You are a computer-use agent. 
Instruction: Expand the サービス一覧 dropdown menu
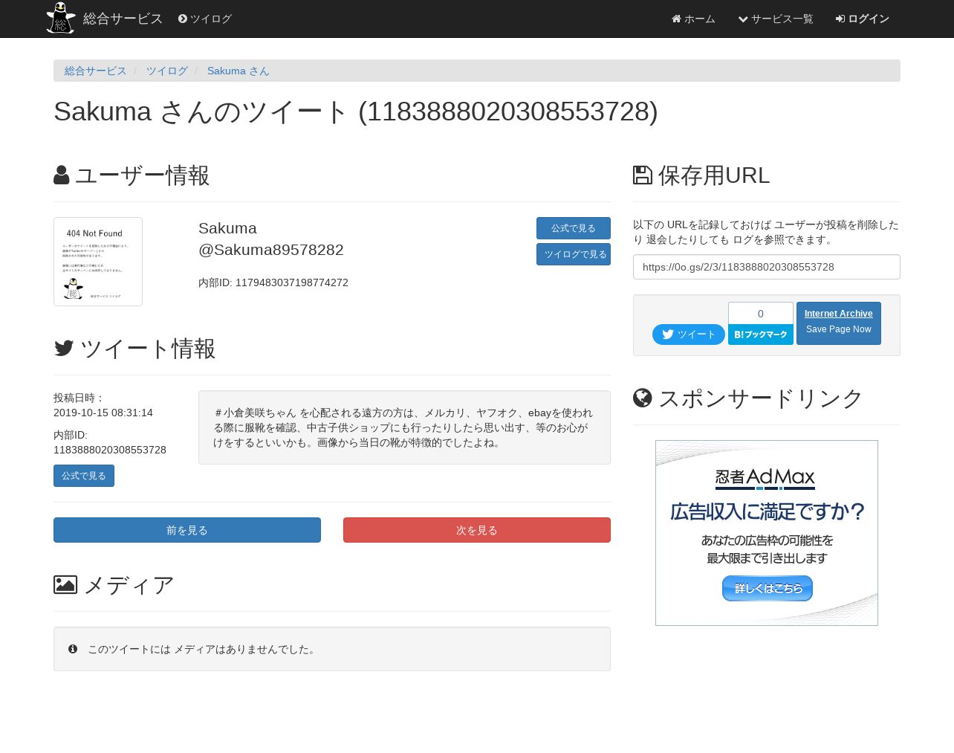(x=776, y=19)
